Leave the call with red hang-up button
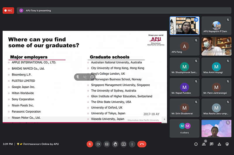Viewport: 234px width, 155px height. (x=142, y=144)
